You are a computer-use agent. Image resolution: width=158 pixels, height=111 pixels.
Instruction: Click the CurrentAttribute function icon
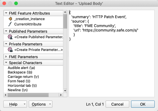(x=10, y=24)
